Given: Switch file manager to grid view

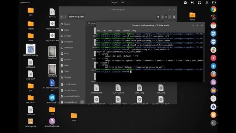Looking at the screenshot, I should click(163, 17).
